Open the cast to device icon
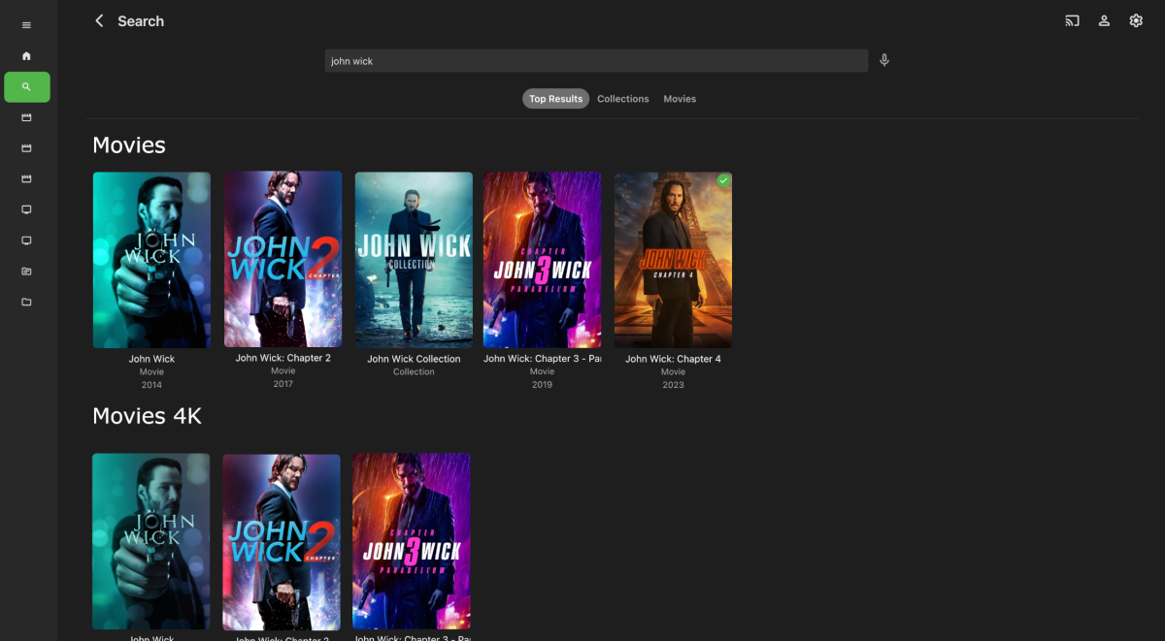This screenshot has width=1165, height=641. coord(1072,20)
